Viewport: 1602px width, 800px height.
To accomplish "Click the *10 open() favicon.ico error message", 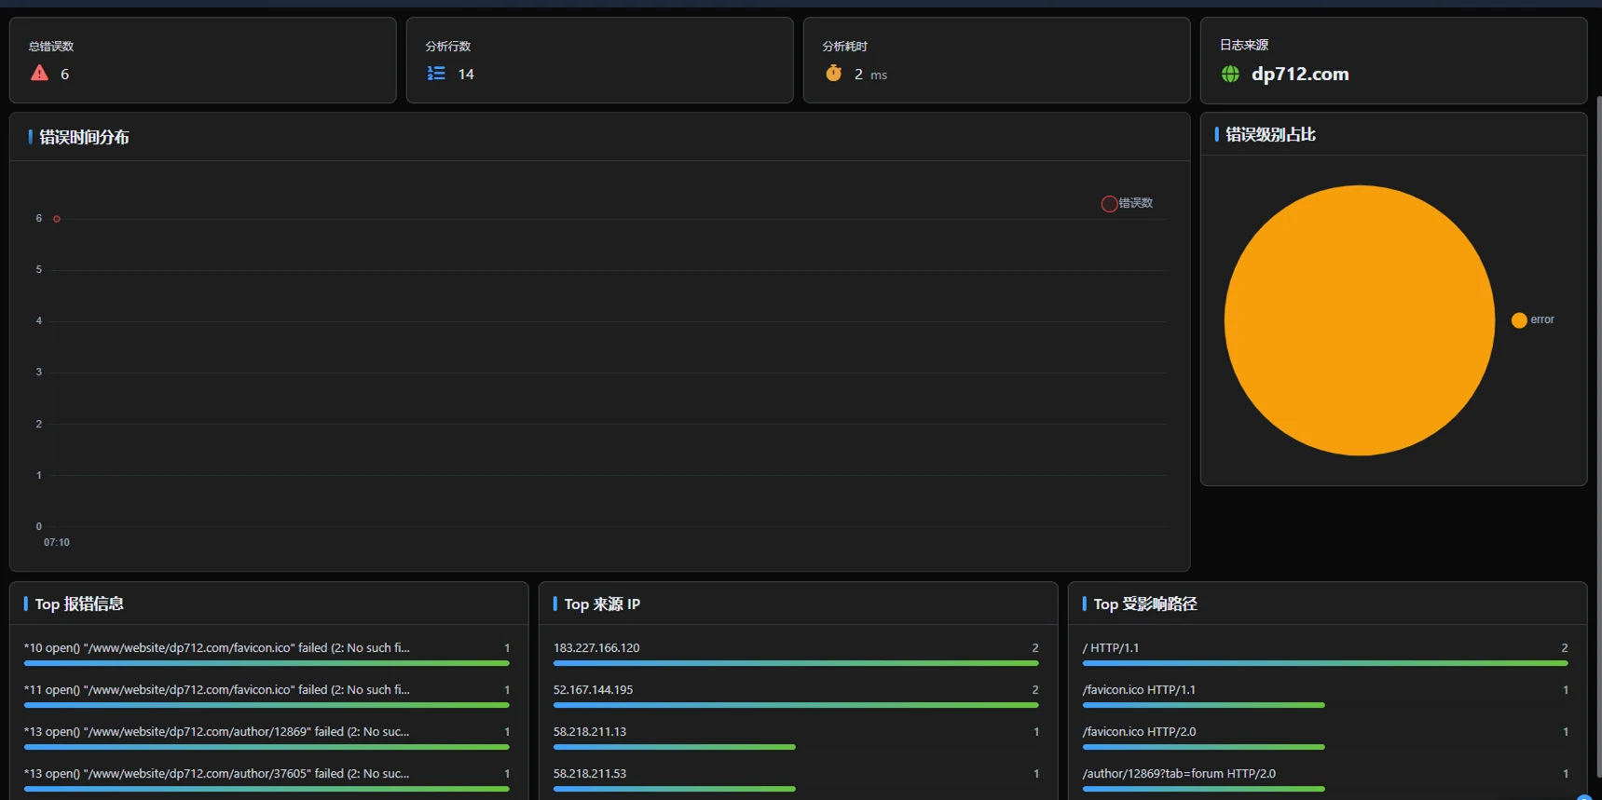I will pyautogui.click(x=217, y=648).
